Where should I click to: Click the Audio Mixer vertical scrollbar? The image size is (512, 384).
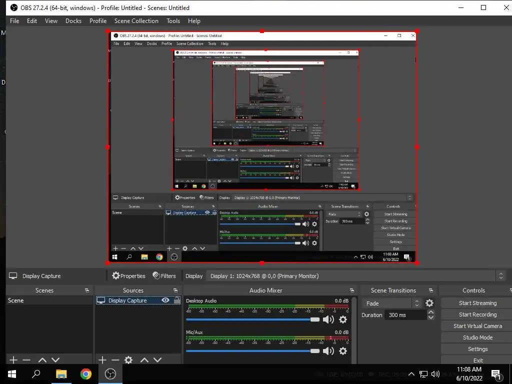coord(354,330)
